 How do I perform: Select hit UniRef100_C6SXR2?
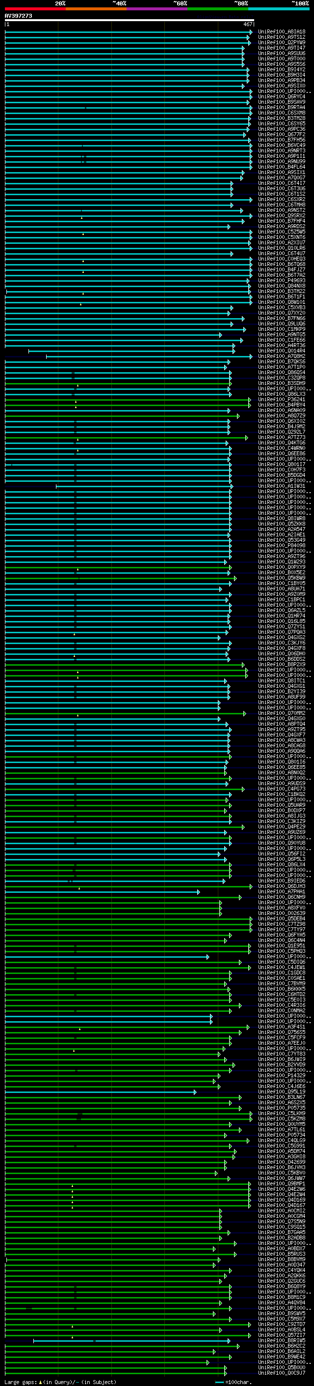282,199
